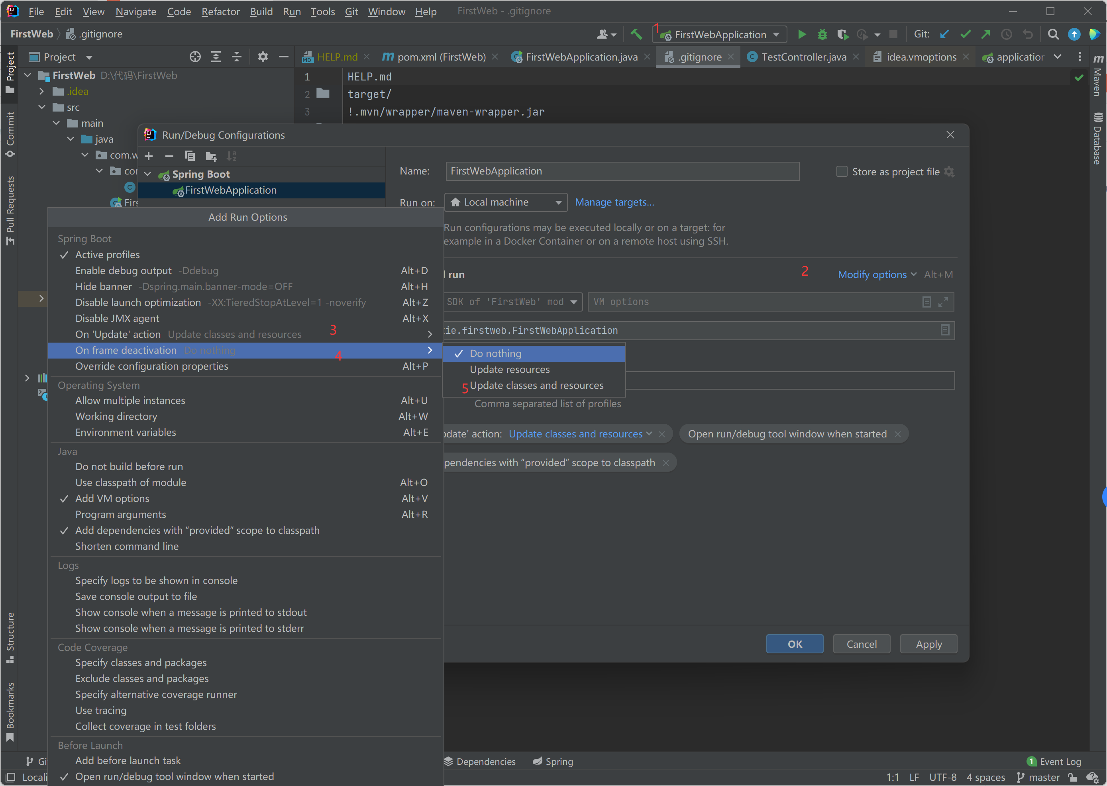Click the Manage targets link
The image size is (1107, 786).
614,202
